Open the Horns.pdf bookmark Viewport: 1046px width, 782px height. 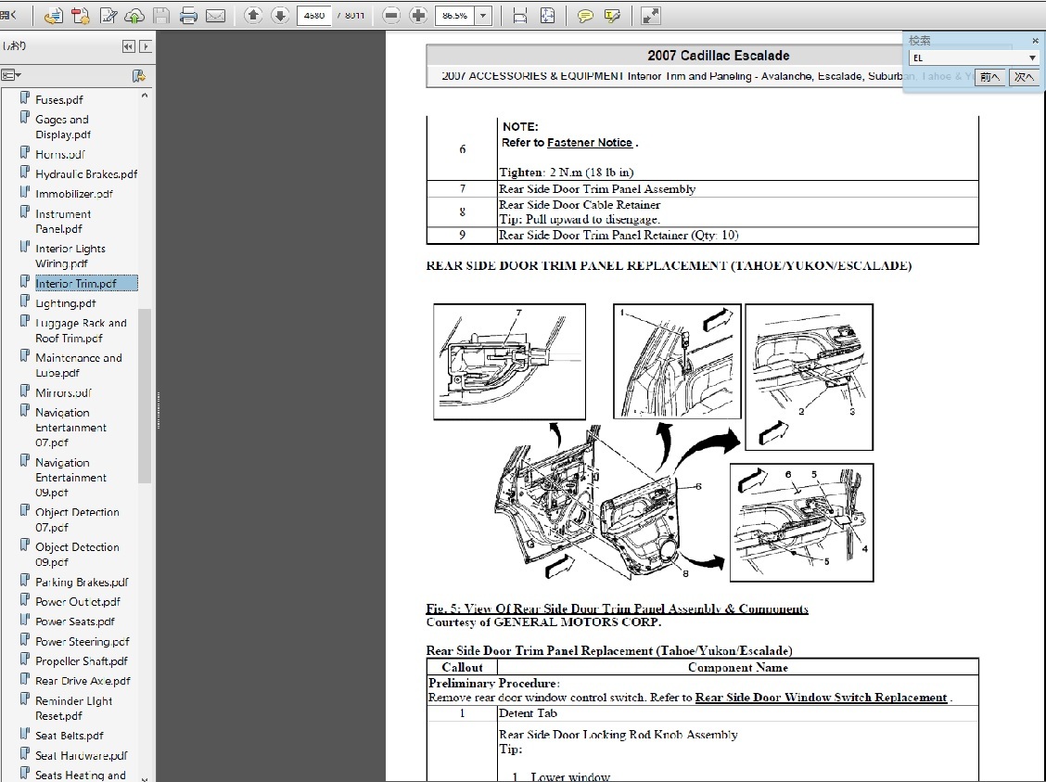pyautogui.click(x=60, y=154)
